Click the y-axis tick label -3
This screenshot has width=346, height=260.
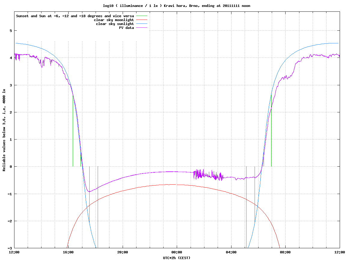[x=10, y=248]
